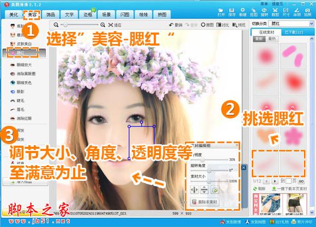Pick the pale diagonal-streak blush thumbnail
This screenshot has height=227, width=316.
click(x=266, y=83)
